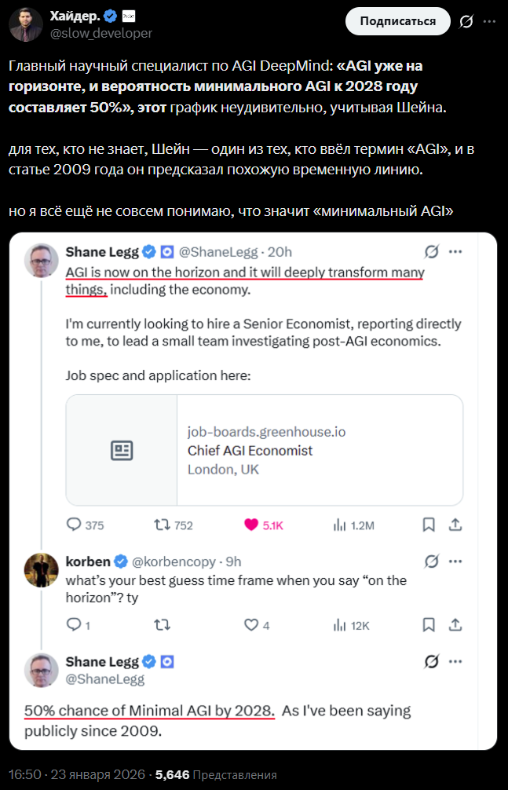Click the reply icon with 375 comments
Viewport: 508px width, 790px height.
pyautogui.click(x=75, y=525)
